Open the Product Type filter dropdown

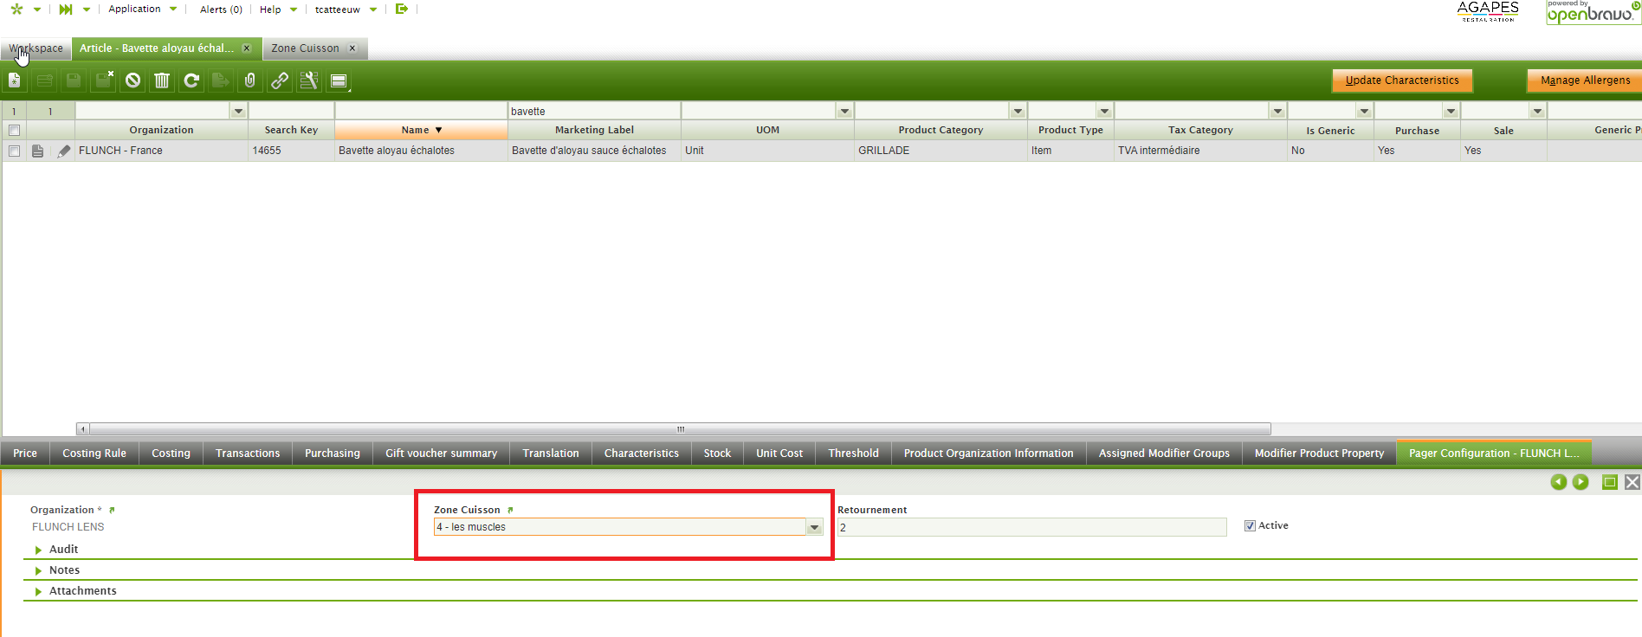[1104, 111]
